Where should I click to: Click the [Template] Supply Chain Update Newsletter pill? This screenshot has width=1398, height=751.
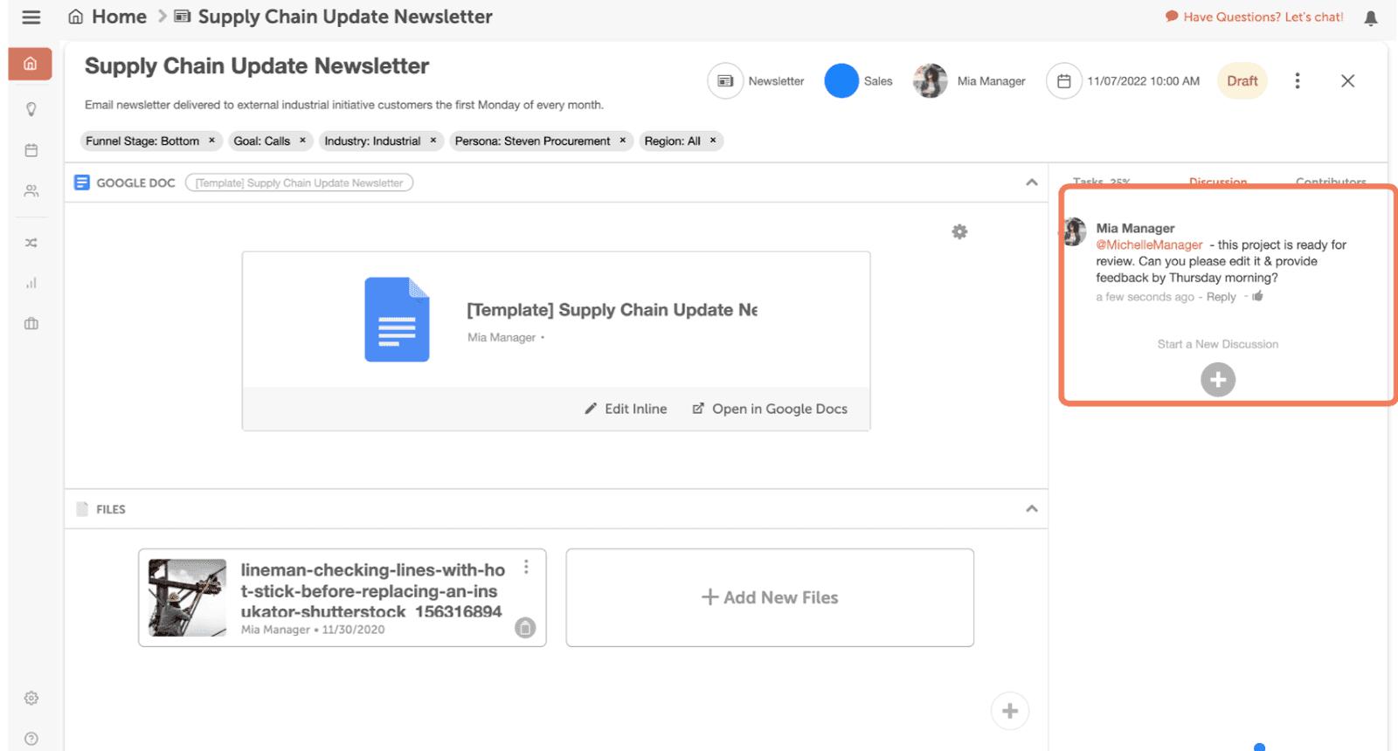click(299, 183)
